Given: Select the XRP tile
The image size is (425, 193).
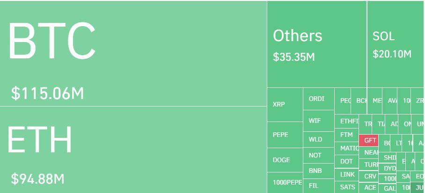Looking at the screenshot, I should click(285, 105).
